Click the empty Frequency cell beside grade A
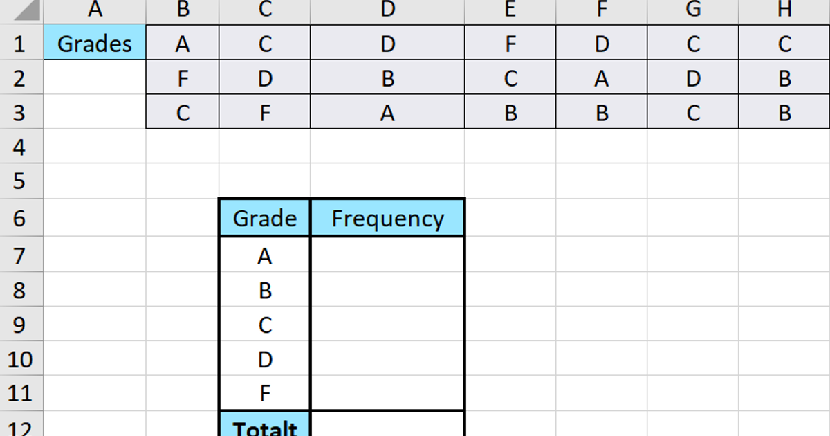Image resolution: width=830 pixels, height=436 pixels. (387, 255)
